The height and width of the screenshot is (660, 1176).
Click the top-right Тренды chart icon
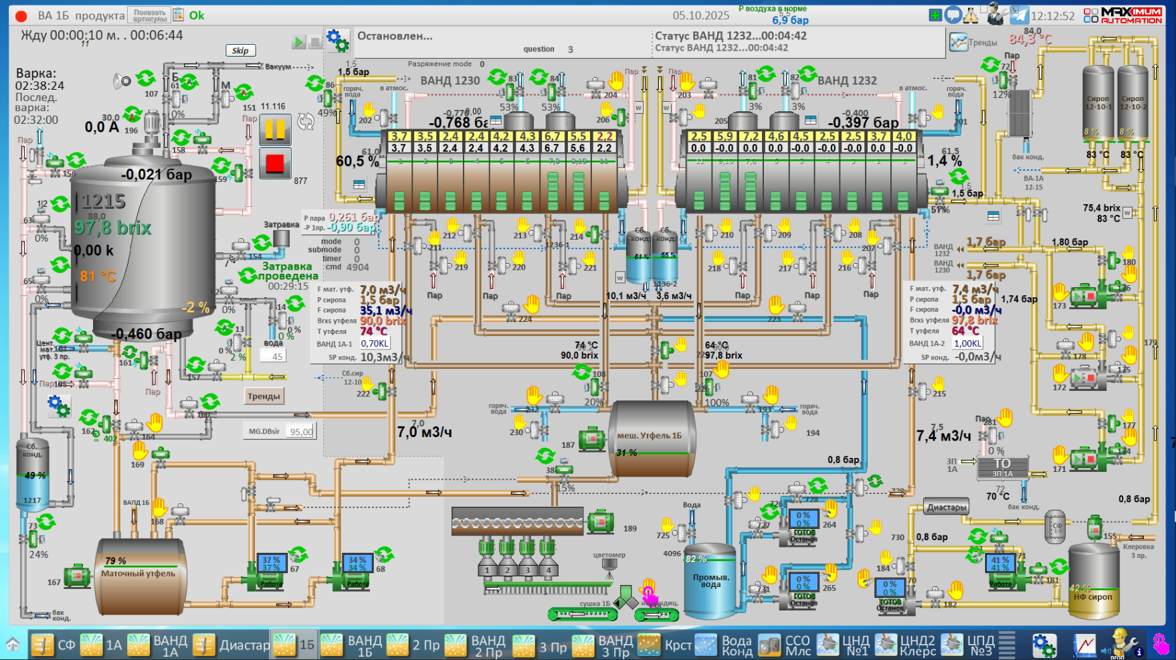tap(959, 42)
